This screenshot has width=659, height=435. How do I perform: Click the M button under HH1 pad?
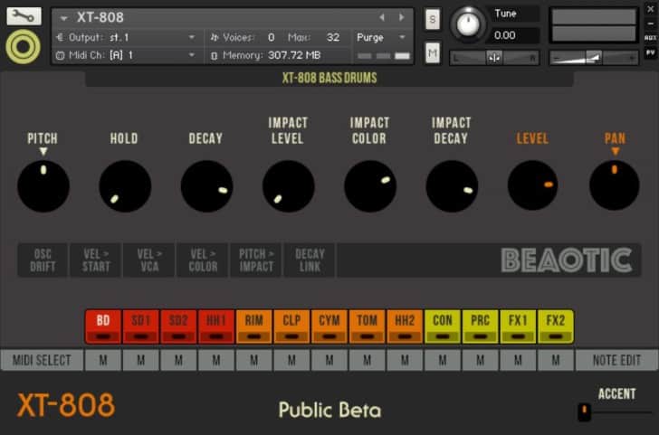pos(216,360)
